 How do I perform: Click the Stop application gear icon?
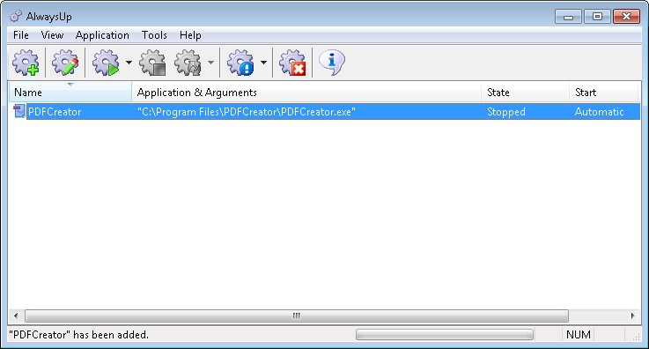pos(152,63)
